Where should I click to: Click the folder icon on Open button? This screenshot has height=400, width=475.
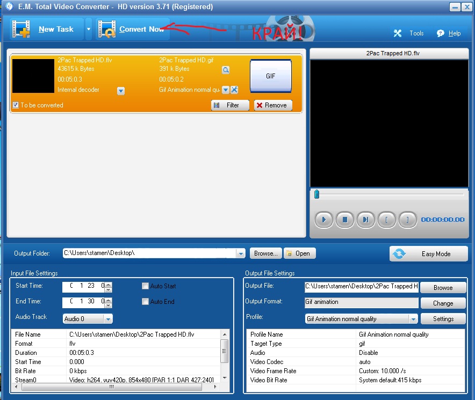pyautogui.click(x=289, y=253)
